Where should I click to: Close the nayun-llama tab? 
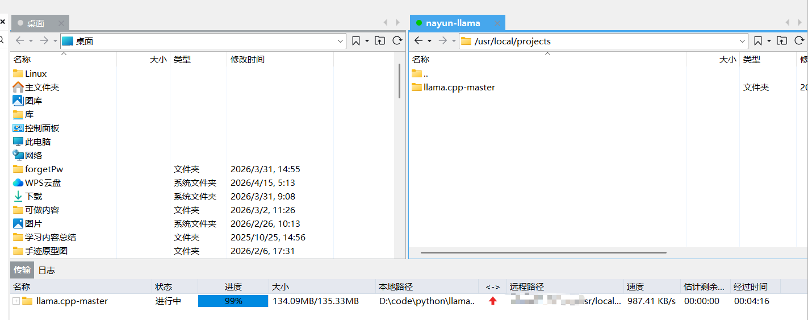pos(497,23)
